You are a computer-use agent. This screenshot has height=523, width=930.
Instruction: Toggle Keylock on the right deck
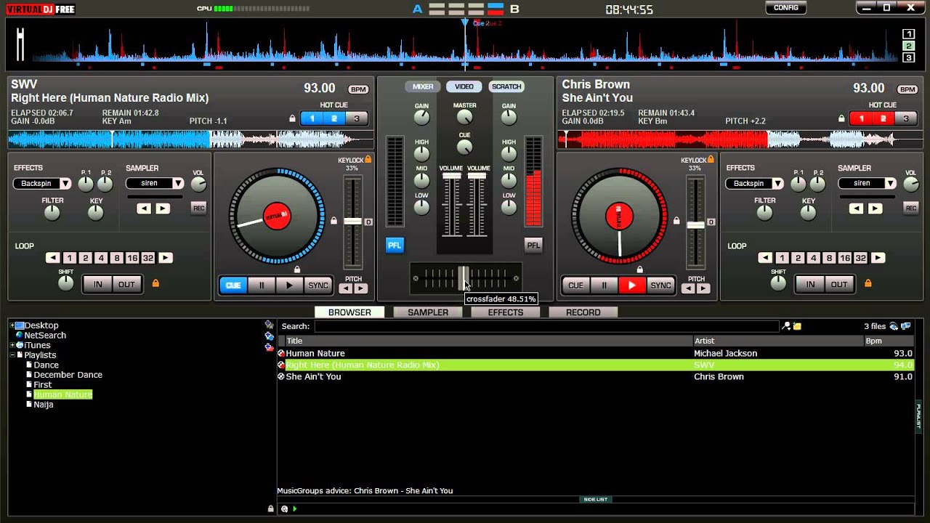(x=710, y=159)
